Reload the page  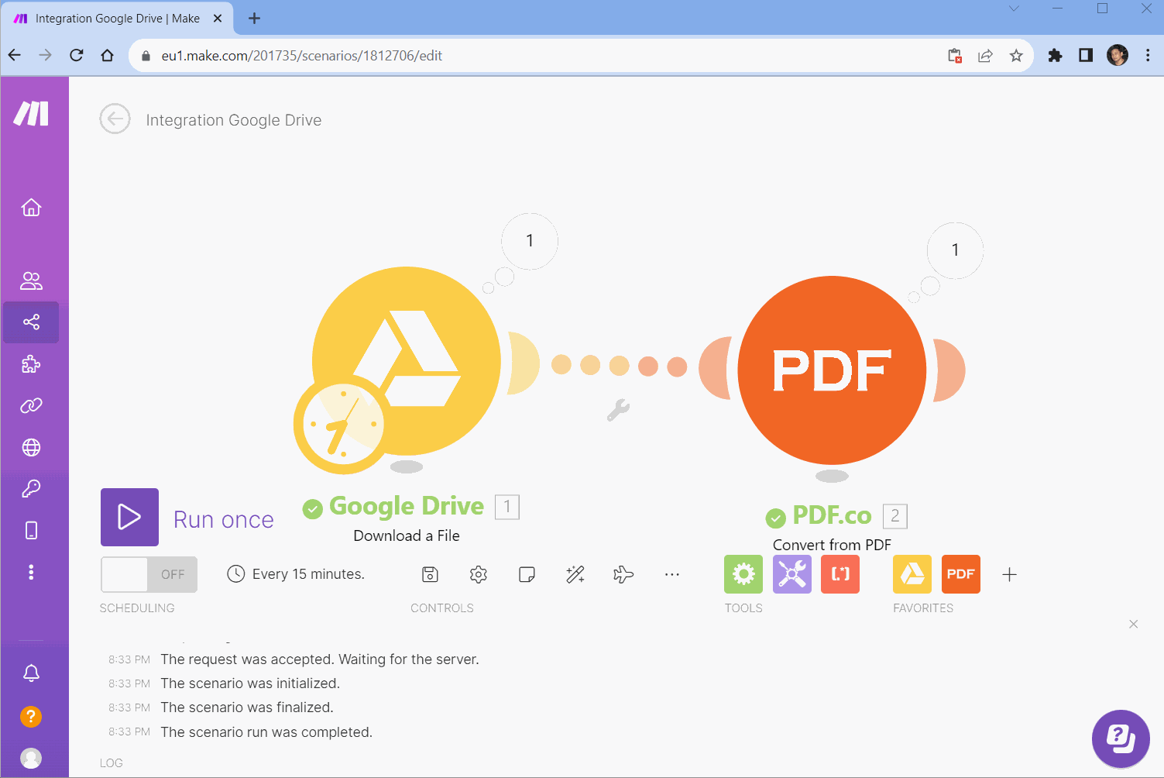(76, 55)
